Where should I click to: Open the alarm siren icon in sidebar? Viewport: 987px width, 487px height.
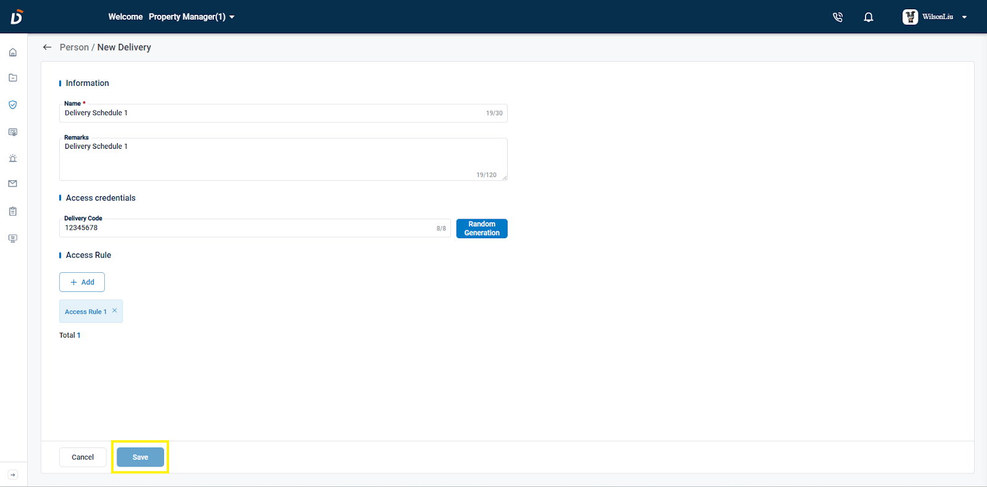[13, 158]
